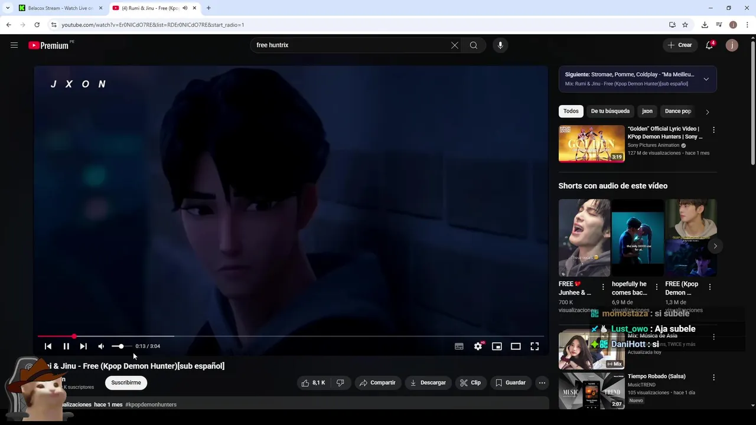Start voice search with microphone
Image resolution: width=756 pixels, height=425 pixels.
[x=500, y=45]
